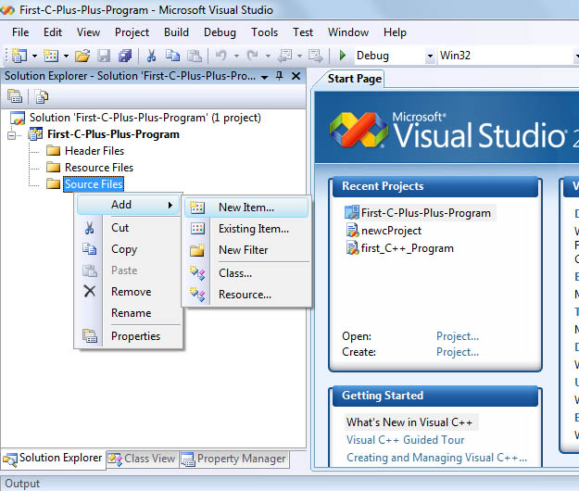The image size is (579, 491).
Task: Open the Win32 platform dropdown
Action: (x=577, y=57)
